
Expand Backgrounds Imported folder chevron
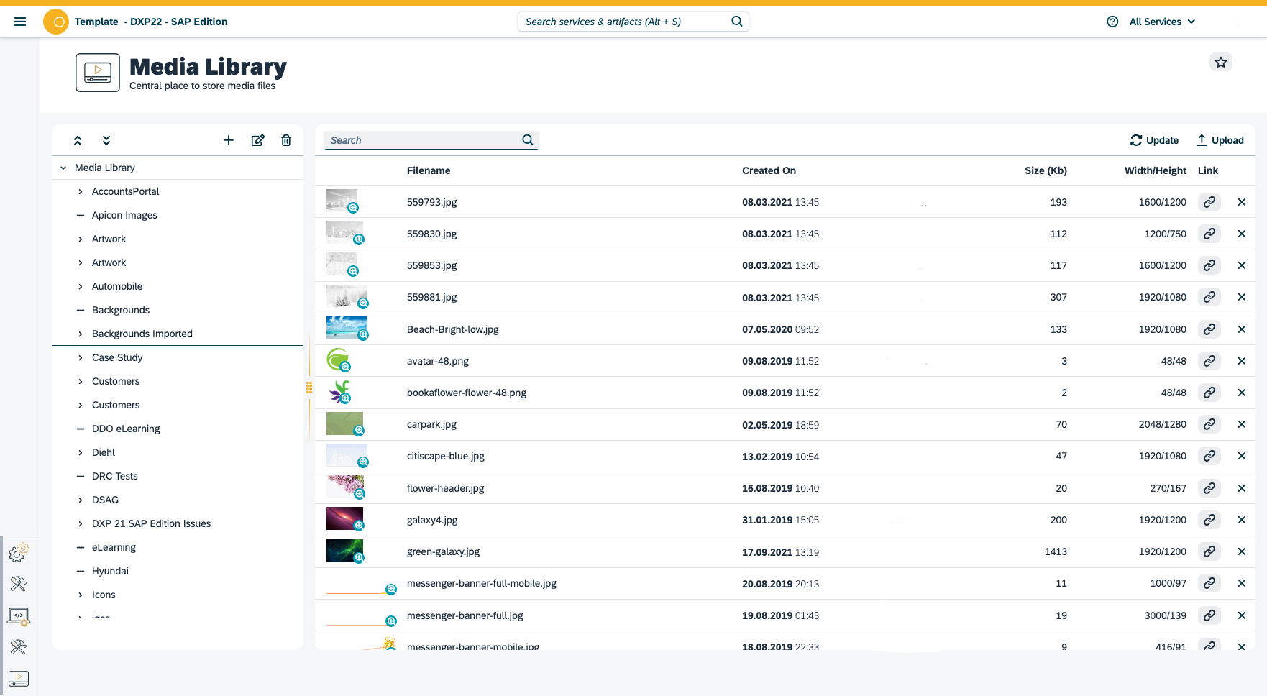coord(81,334)
